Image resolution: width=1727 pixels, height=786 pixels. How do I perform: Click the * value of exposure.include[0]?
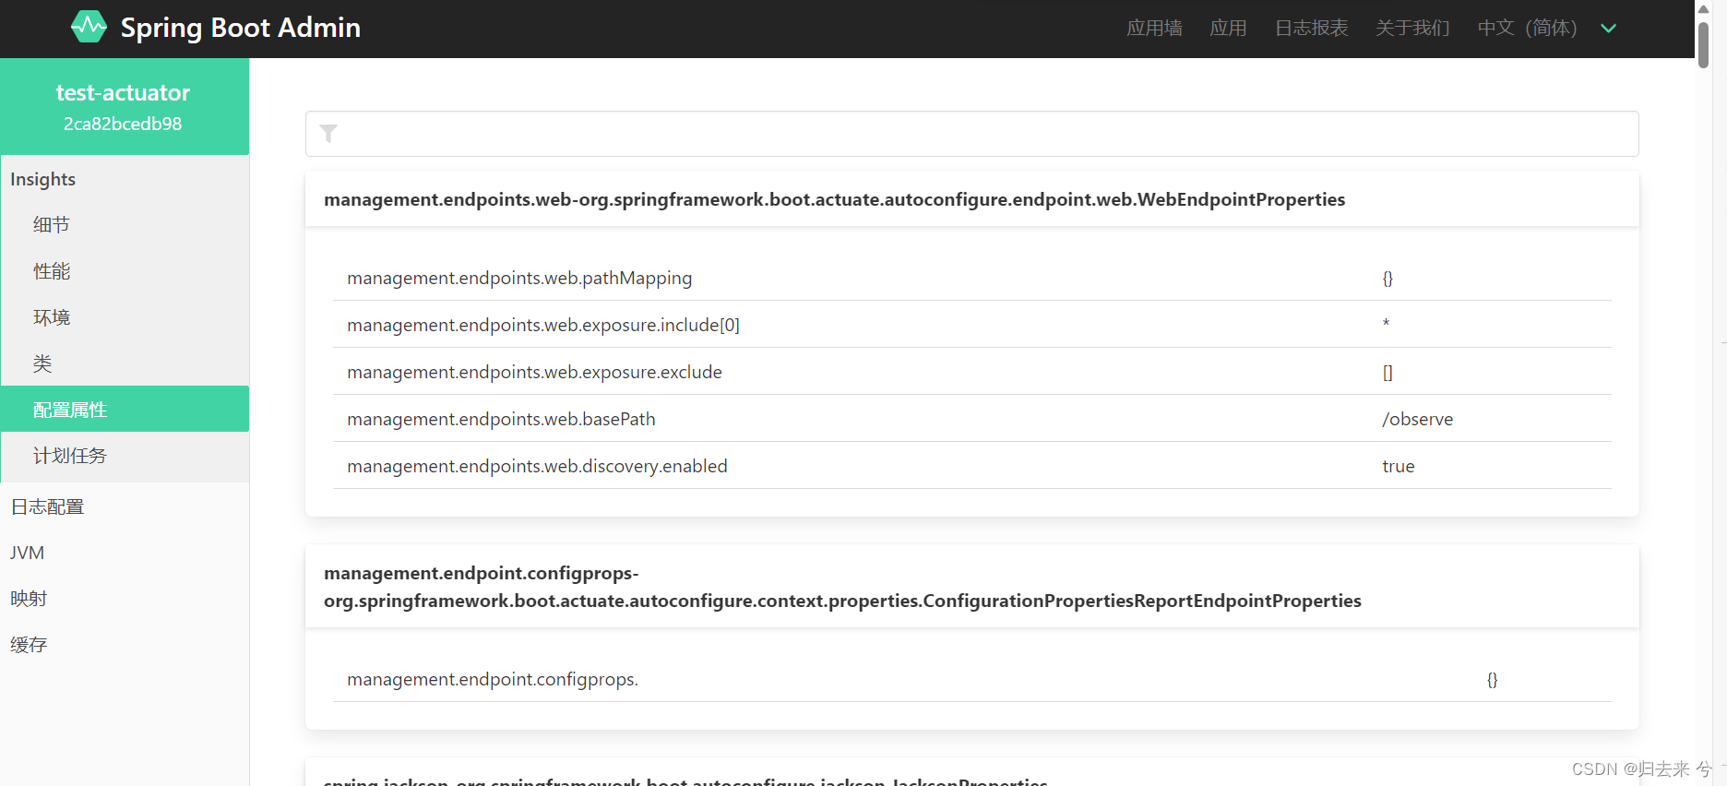pos(1386,322)
